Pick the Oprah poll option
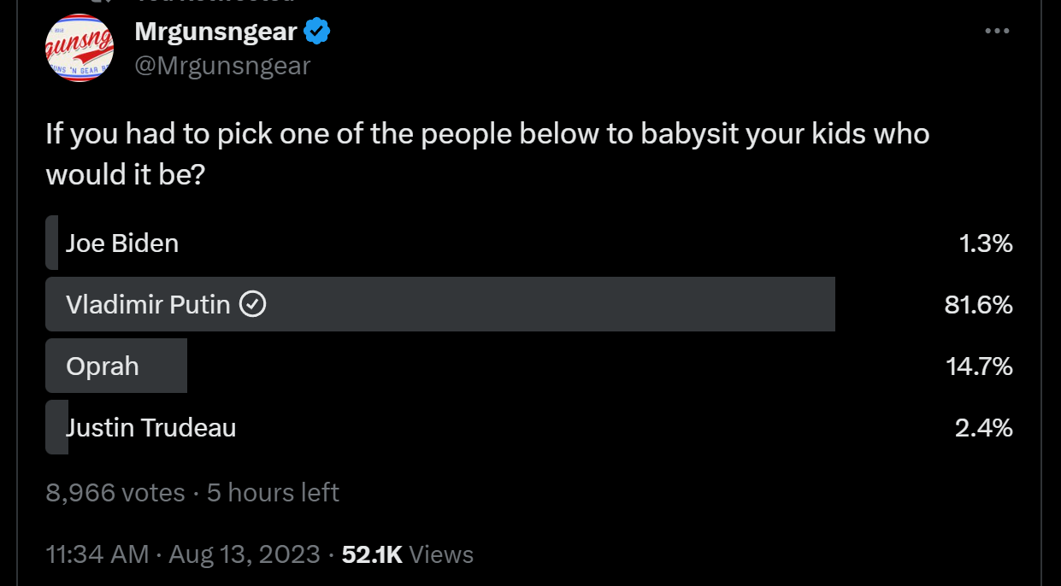This screenshot has width=1061, height=586. click(103, 366)
